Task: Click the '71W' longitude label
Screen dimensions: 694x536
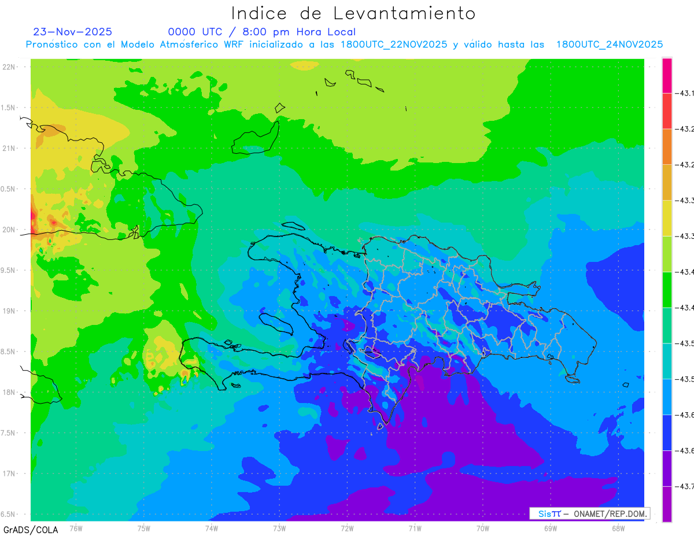Action: 415,528
